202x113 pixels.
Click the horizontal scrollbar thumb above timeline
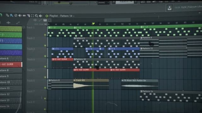point(117,20)
